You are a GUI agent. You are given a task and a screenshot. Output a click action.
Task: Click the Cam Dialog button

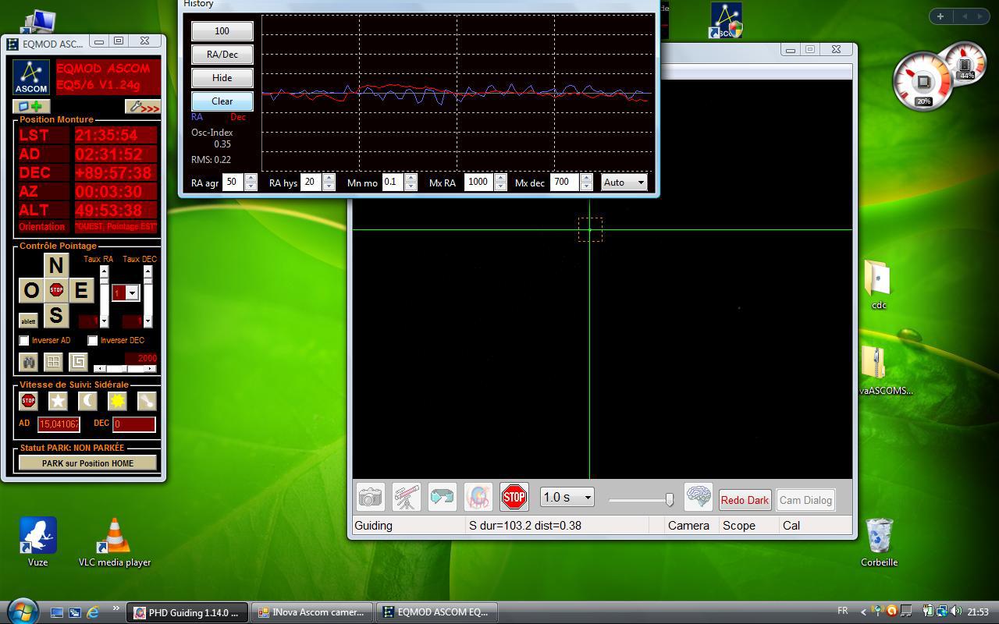pos(805,500)
